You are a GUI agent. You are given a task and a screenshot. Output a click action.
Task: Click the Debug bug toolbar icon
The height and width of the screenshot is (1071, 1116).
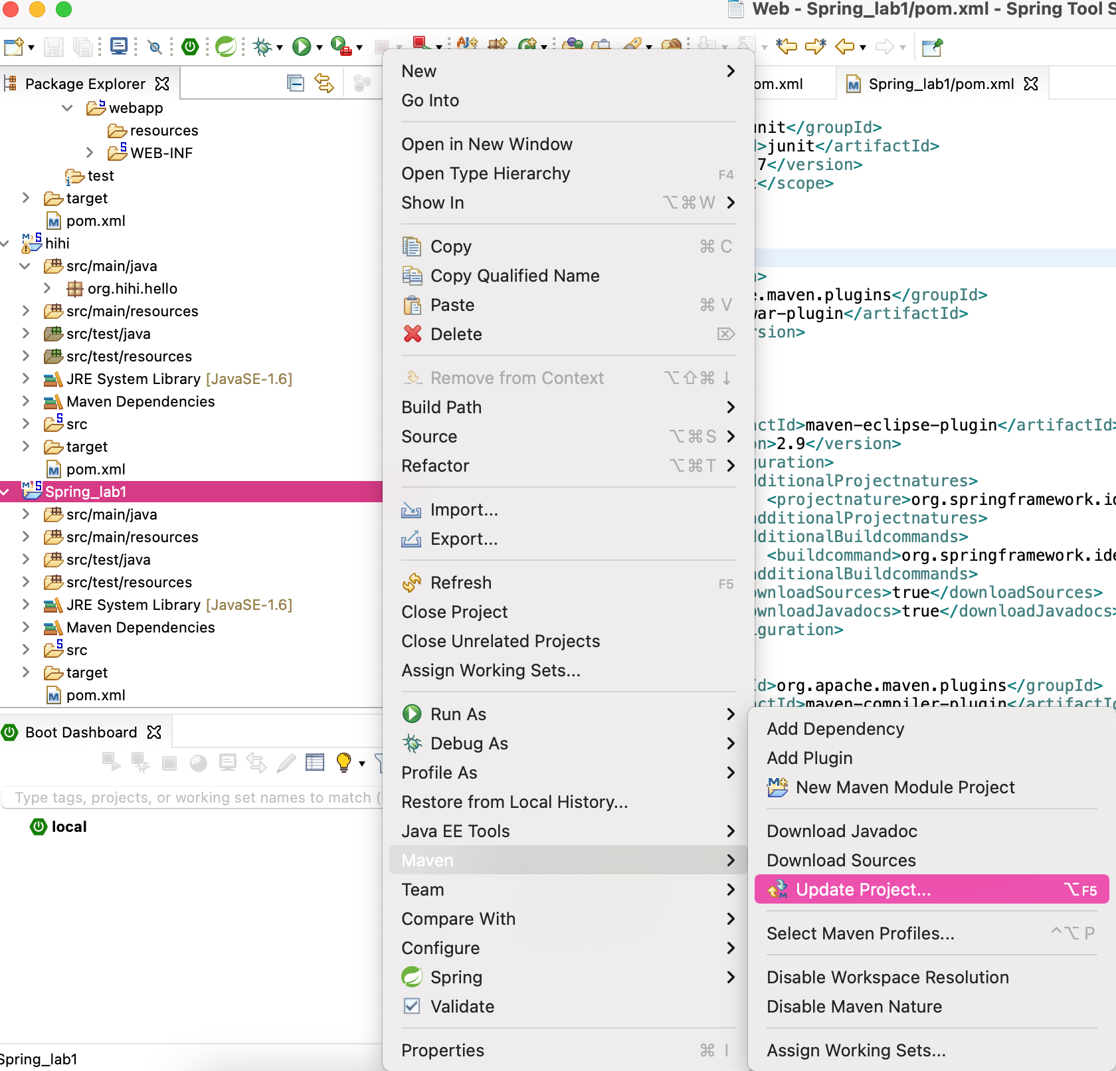(263, 47)
